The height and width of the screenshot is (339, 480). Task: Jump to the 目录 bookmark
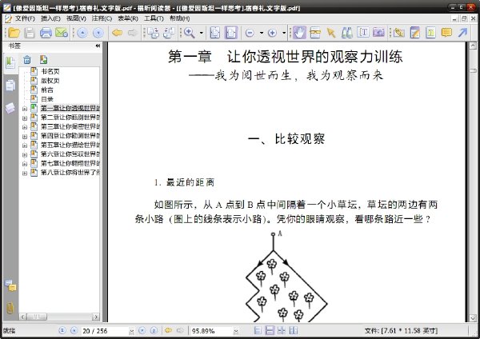[47, 99]
